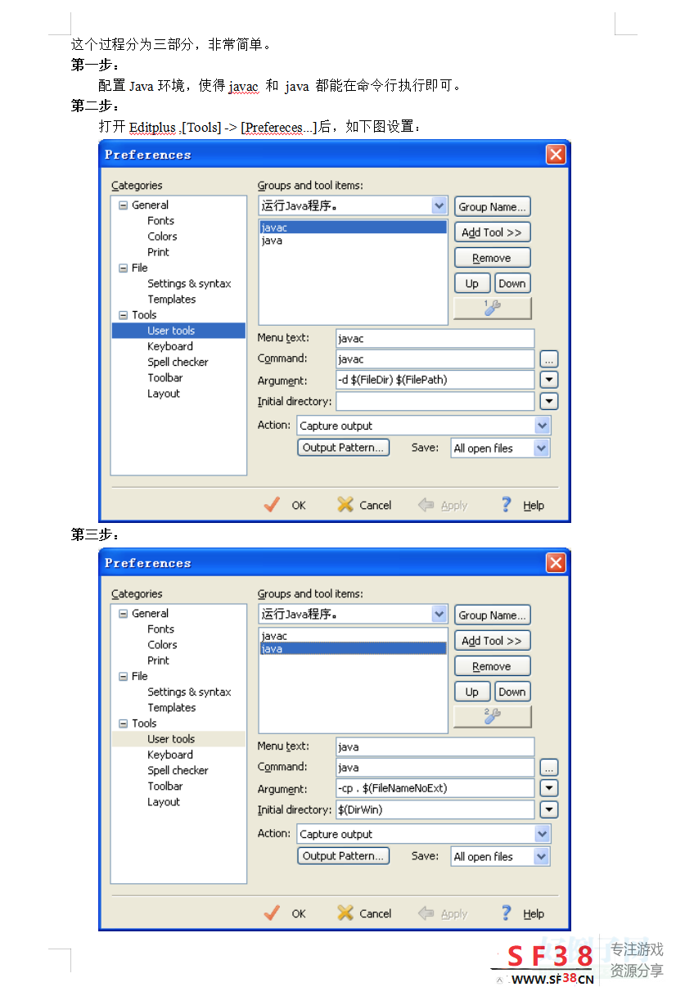Click Menu text field containing javac
Image resolution: width=676 pixels, height=987 pixels.
point(435,338)
